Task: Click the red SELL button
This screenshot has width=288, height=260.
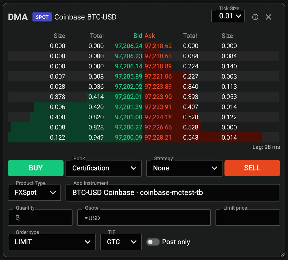Action: [x=252, y=168]
